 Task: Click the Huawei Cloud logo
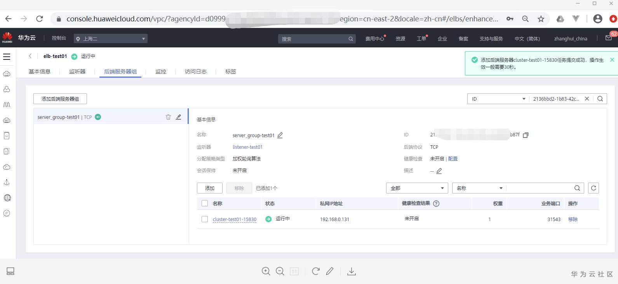point(7,38)
